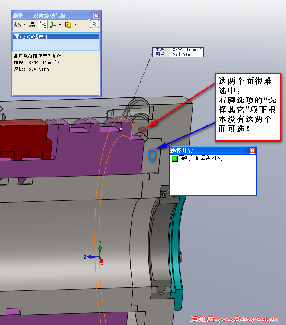This screenshot has height=325, width=286.
Task: Open Units/Precision in/mm settings
Action: click(32, 24)
